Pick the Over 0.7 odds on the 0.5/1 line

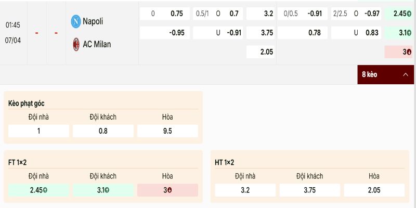pos(233,14)
